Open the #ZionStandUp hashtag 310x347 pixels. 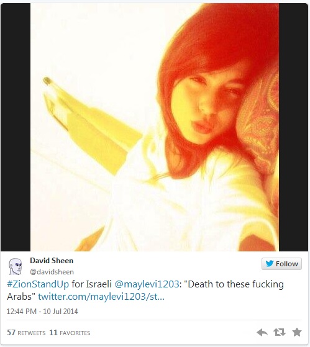(38, 284)
